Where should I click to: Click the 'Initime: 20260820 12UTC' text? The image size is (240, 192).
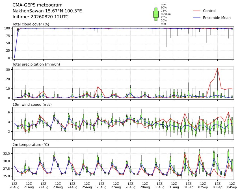tap(40, 17)
